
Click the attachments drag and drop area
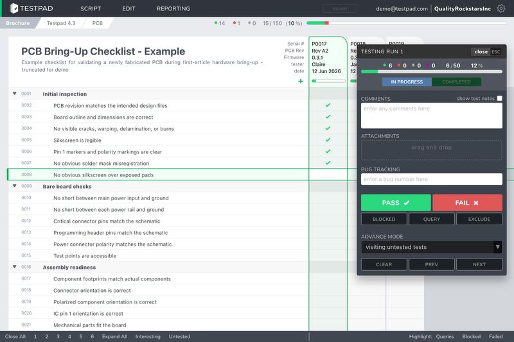click(431, 150)
